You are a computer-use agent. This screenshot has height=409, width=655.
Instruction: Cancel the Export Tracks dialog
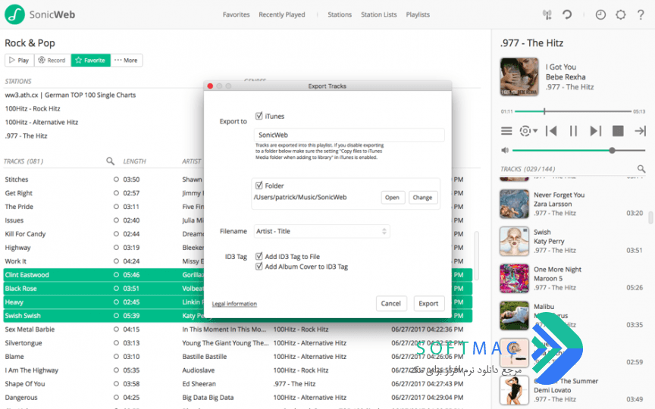(x=391, y=304)
